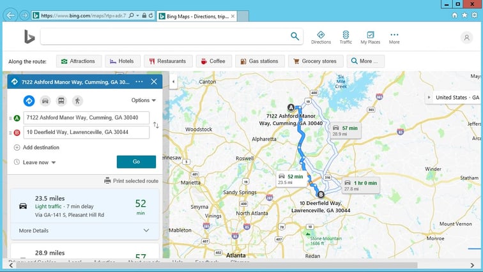Swap start and destination arrows

[x=156, y=125]
